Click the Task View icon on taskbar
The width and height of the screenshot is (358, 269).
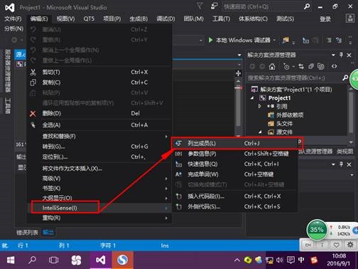point(53,260)
